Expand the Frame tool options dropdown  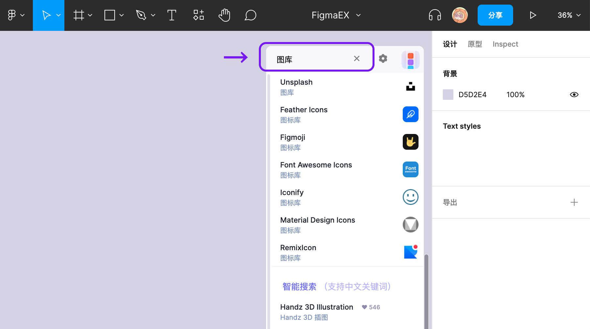point(90,15)
